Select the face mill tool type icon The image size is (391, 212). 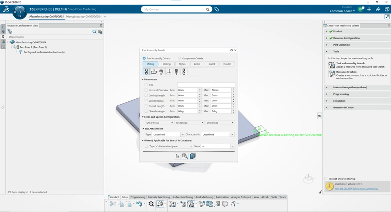[154, 72]
